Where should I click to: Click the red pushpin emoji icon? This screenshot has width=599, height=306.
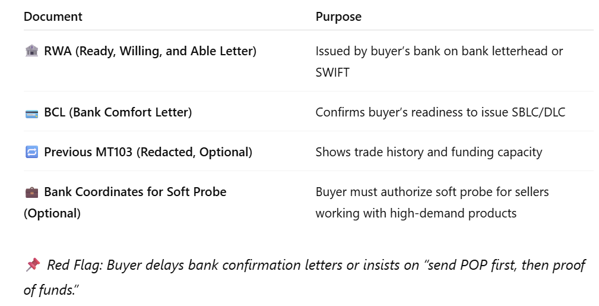pyautogui.click(x=33, y=264)
